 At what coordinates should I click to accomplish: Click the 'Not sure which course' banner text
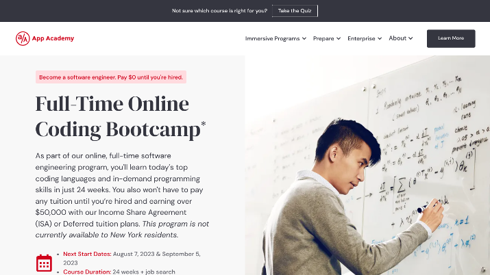point(220,11)
